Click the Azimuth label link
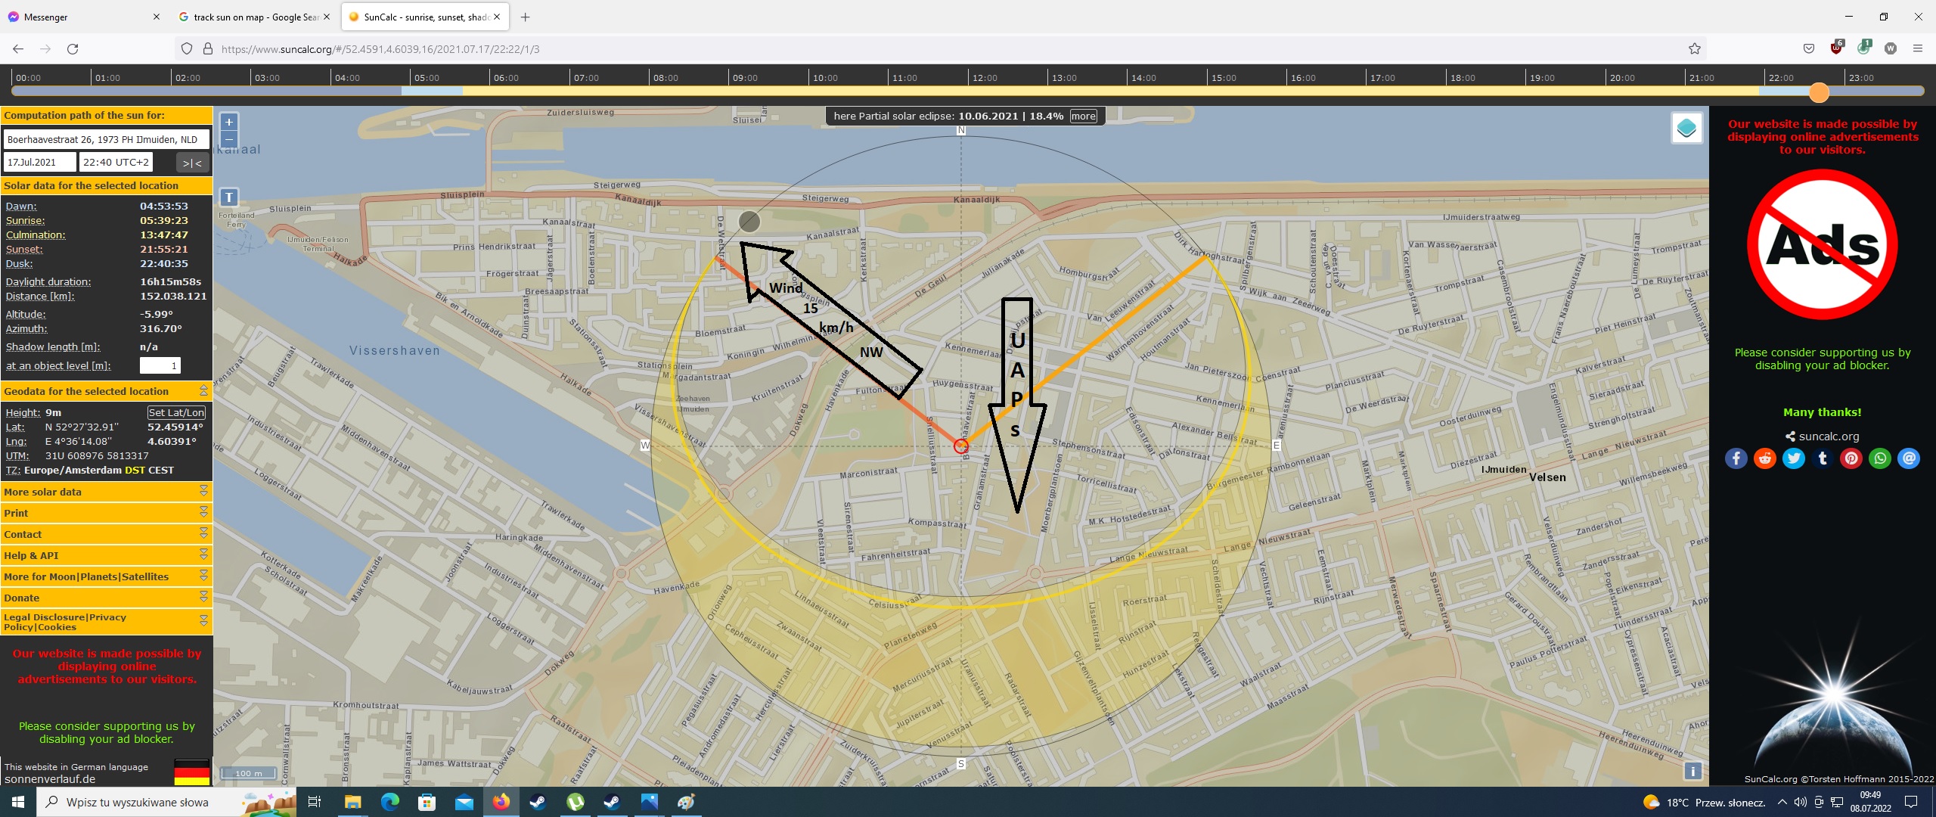The height and width of the screenshot is (817, 1936). (26, 328)
